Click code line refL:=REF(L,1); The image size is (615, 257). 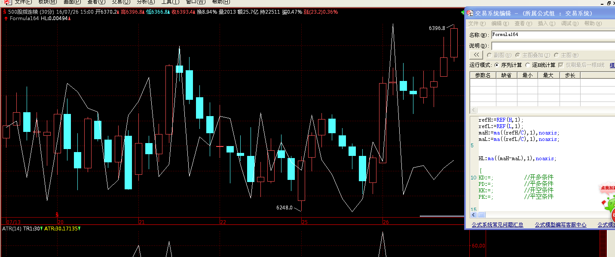501,126
